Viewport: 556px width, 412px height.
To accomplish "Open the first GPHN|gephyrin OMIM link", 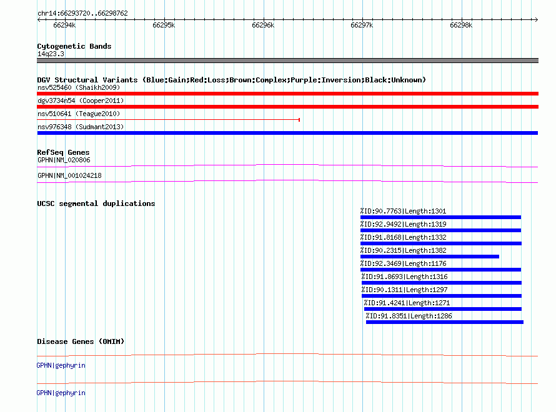I will tap(61, 365).
